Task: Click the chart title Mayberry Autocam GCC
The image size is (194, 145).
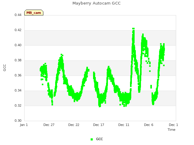Action: click(x=96, y=3)
